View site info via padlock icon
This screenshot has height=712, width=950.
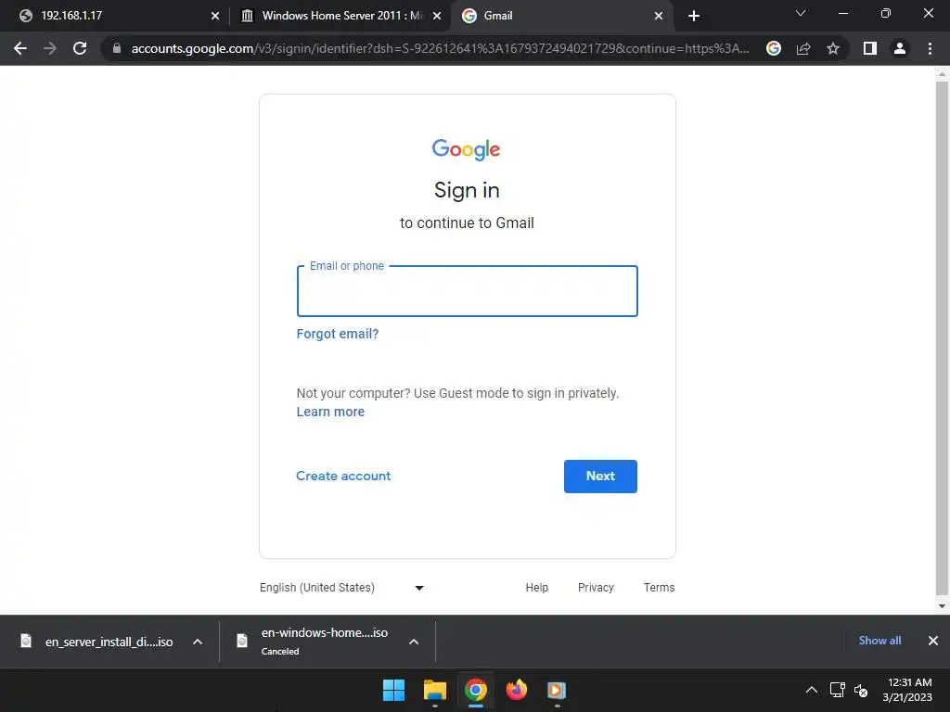point(117,48)
